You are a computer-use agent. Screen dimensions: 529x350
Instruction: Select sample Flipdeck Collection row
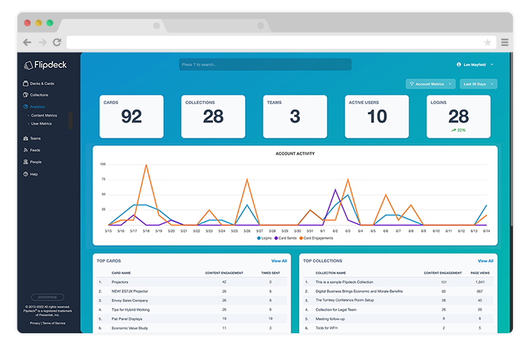(398, 282)
